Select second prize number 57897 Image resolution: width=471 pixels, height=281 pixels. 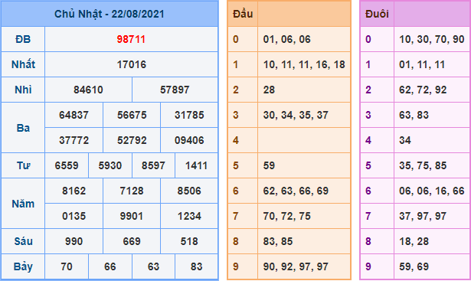tap(175, 90)
